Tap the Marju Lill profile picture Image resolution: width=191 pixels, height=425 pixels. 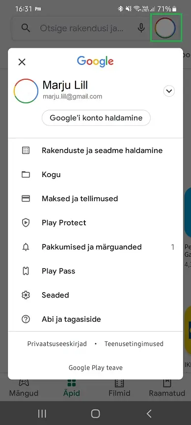click(x=26, y=91)
